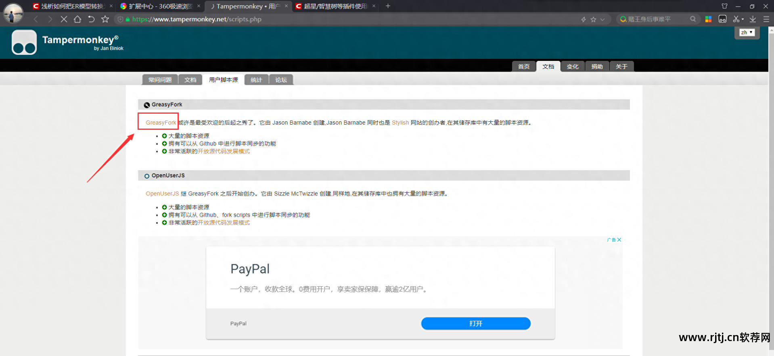Open the Stylish link

coord(400,123)
